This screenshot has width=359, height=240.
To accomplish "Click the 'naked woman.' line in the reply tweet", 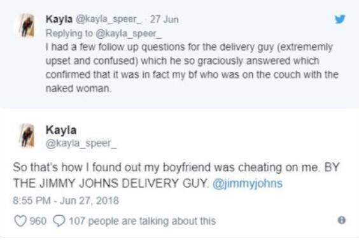I will [78, 88].
